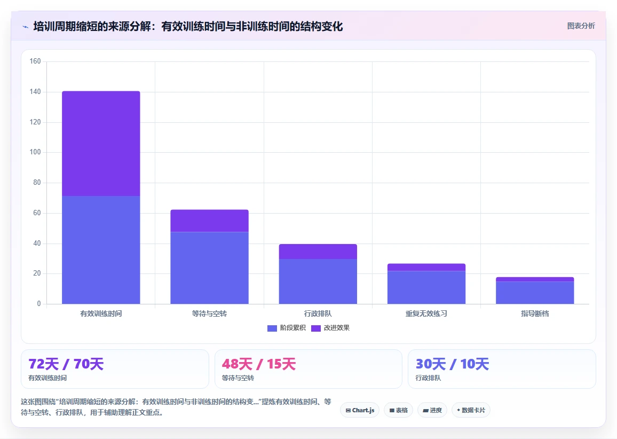Toggle the 改进效果 legend swatch
Viewport: 617px width, 439px height.
pyautogui.click(x=315, y=328)
